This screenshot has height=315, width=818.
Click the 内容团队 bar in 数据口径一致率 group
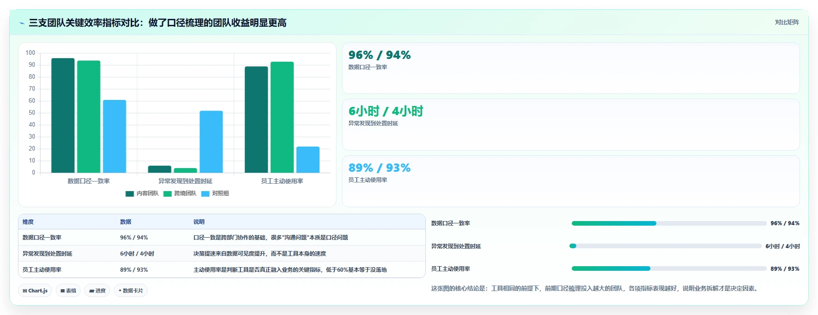click(x=63, y=116)
